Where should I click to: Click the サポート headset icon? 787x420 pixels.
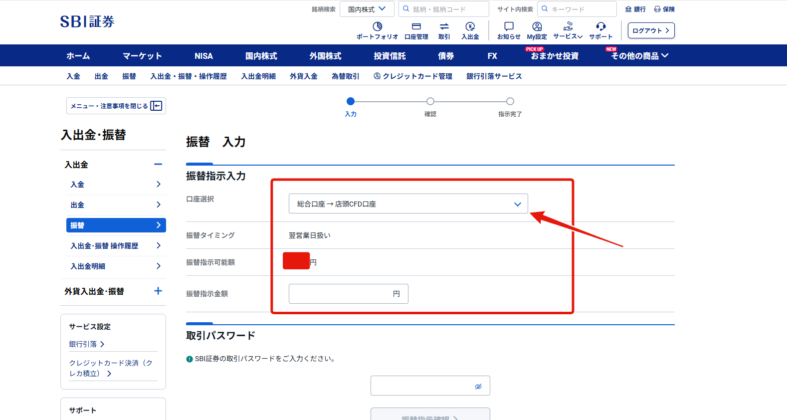click(x=601, y=26)
